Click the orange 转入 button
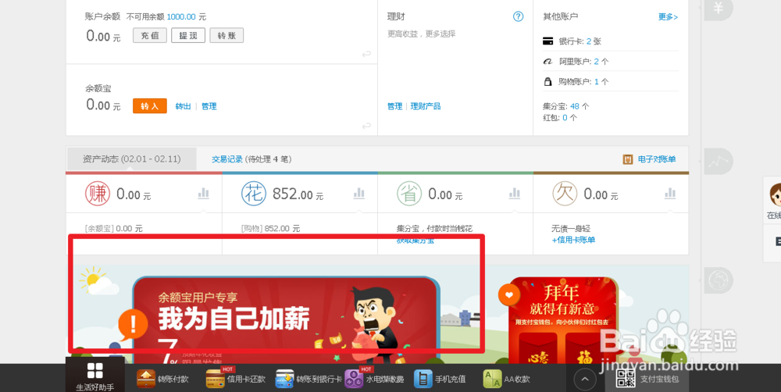The image size is (781, 392). [x=149, y=106]
